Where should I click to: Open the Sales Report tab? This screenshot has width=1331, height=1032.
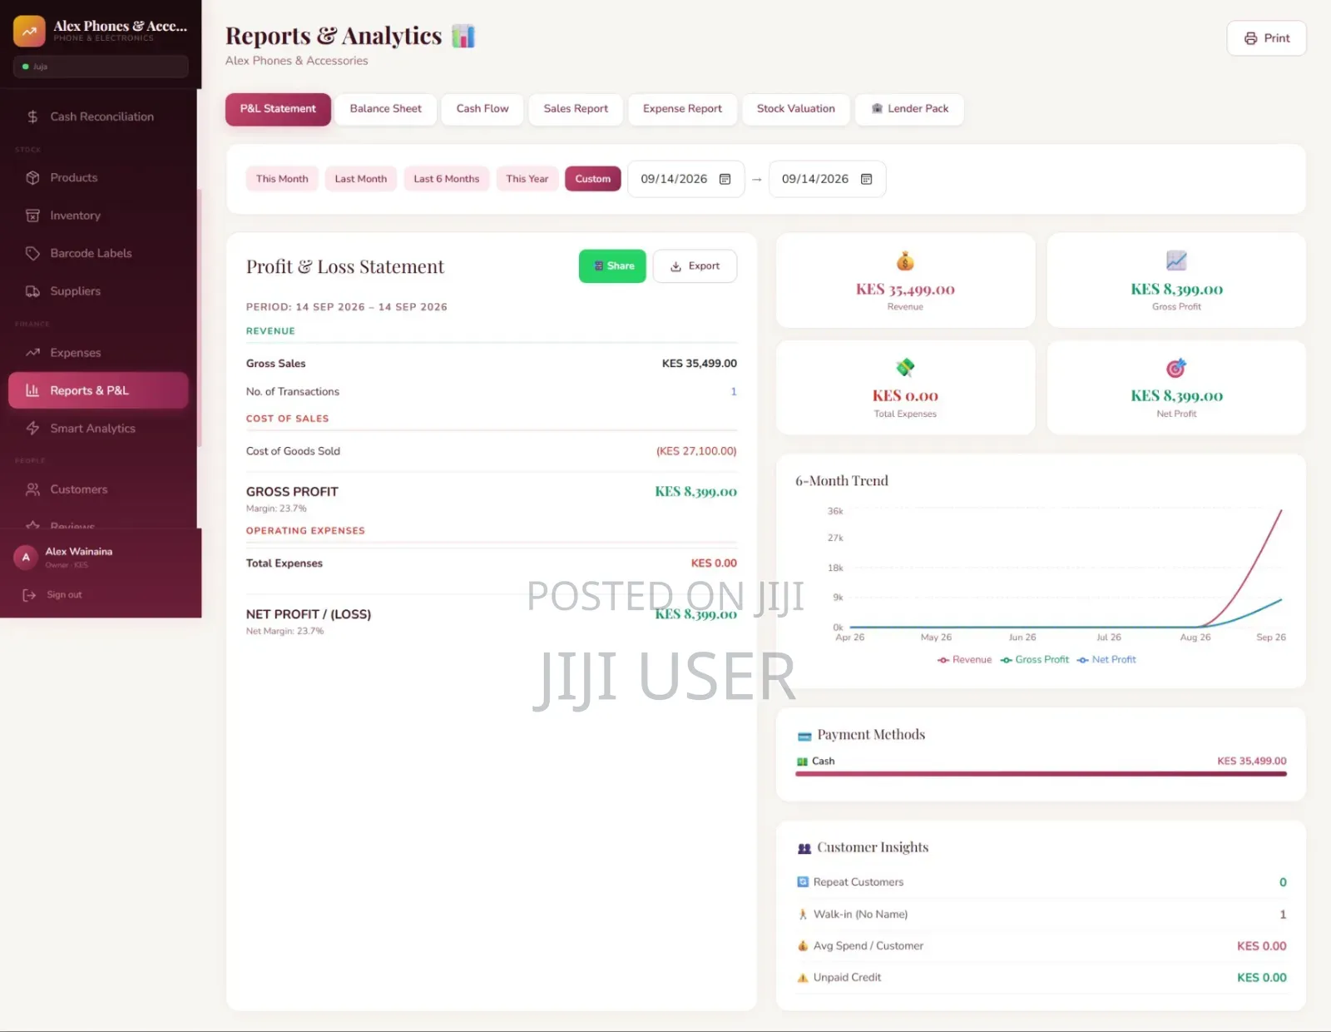coord(576,109)
